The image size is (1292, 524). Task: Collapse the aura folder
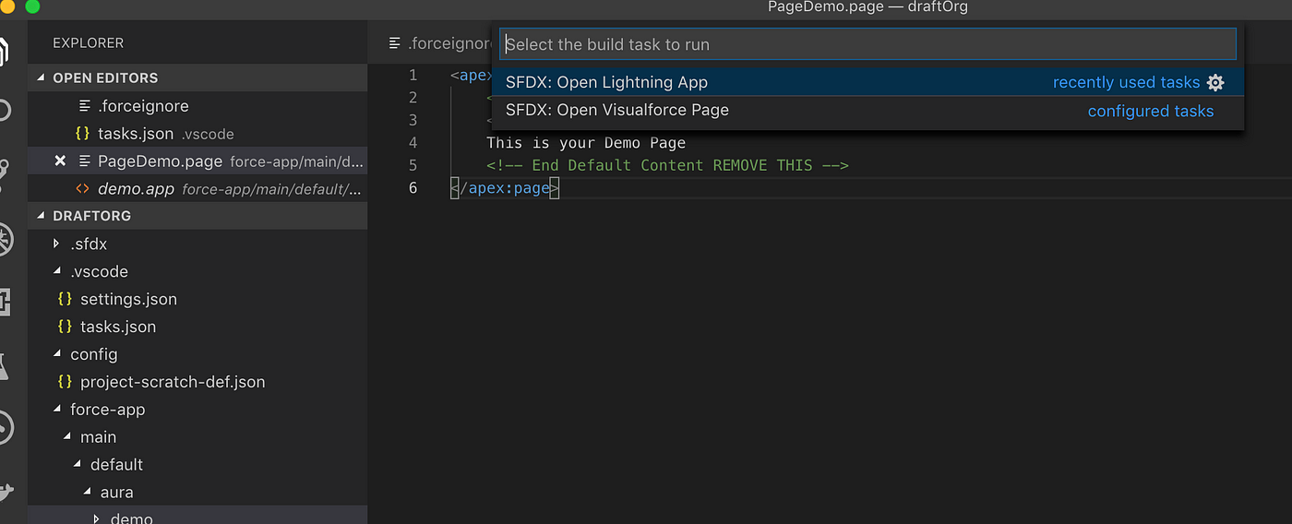click(88, 493)
